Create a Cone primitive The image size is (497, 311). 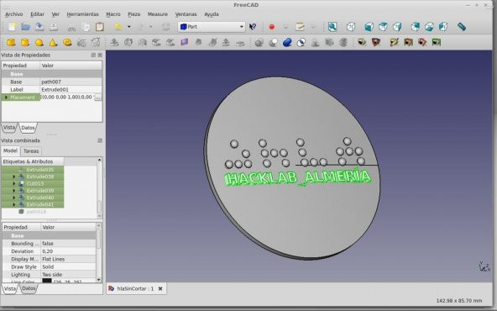coord(53,42)
